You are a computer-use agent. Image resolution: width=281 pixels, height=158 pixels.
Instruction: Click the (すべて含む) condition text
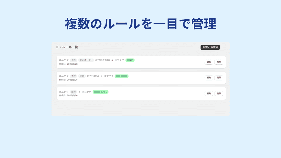[93, 76]
